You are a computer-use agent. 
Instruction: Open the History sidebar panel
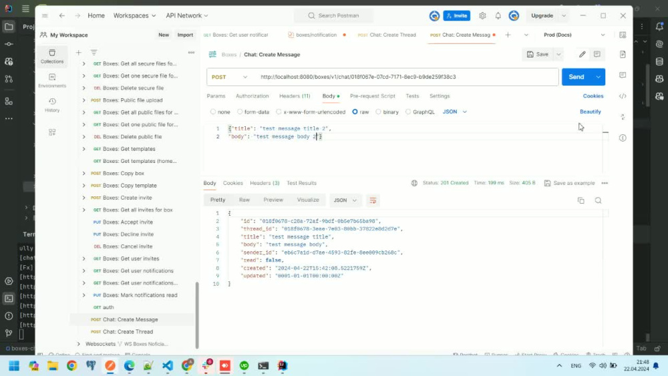point(52,105)
